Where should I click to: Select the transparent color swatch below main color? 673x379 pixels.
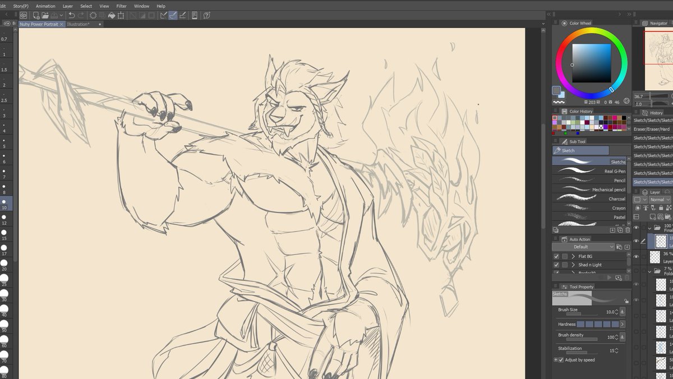(559, 103)
